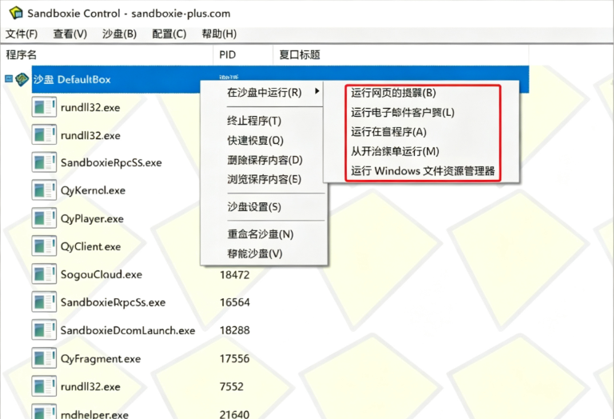This screenshot has width=614, height=419.
Task: Select the QyPlayer.exe process
Action: 92,218
